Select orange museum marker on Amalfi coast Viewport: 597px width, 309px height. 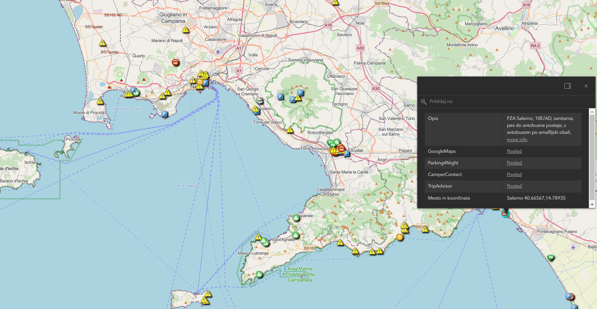click(x=400, y=237)
